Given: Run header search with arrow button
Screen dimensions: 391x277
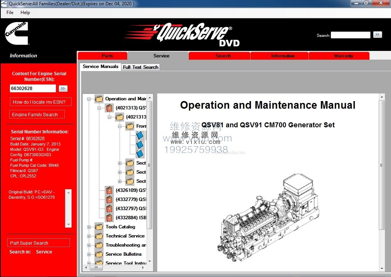Looking at the screenshot, I should (378, 35).
